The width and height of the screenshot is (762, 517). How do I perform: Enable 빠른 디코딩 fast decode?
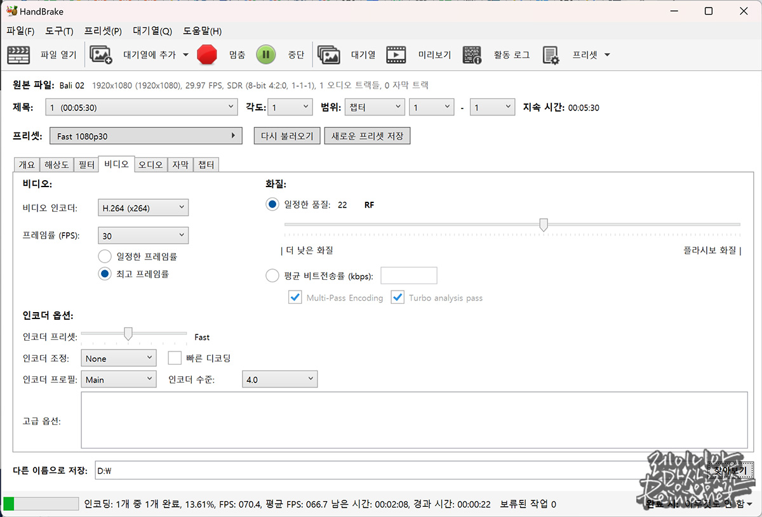[175, 358]
